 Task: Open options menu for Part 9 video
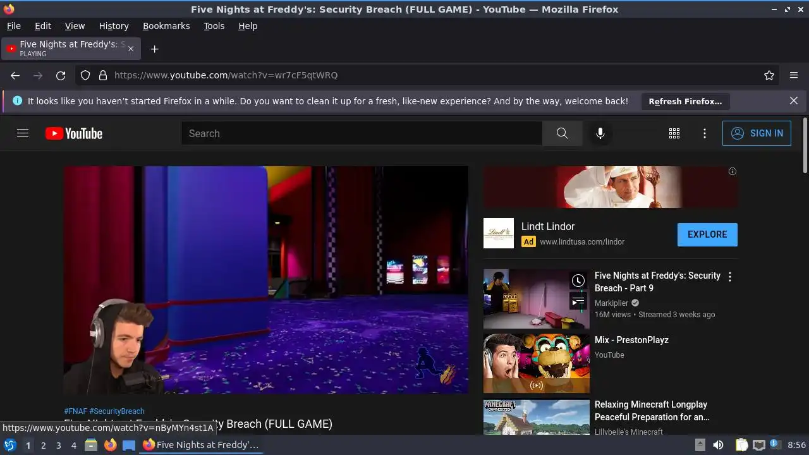click(730, 277)
